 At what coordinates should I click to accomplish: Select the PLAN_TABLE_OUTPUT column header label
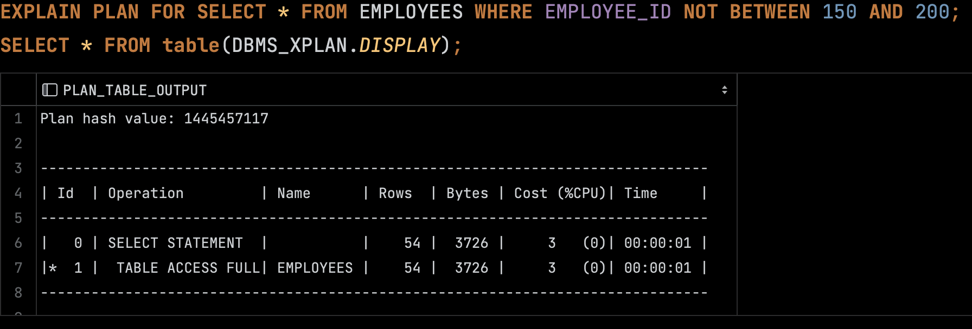pos(135,90)
